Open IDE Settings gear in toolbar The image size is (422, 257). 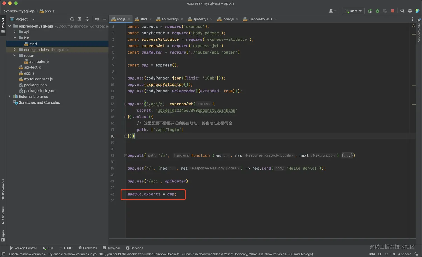pos(410,11)
